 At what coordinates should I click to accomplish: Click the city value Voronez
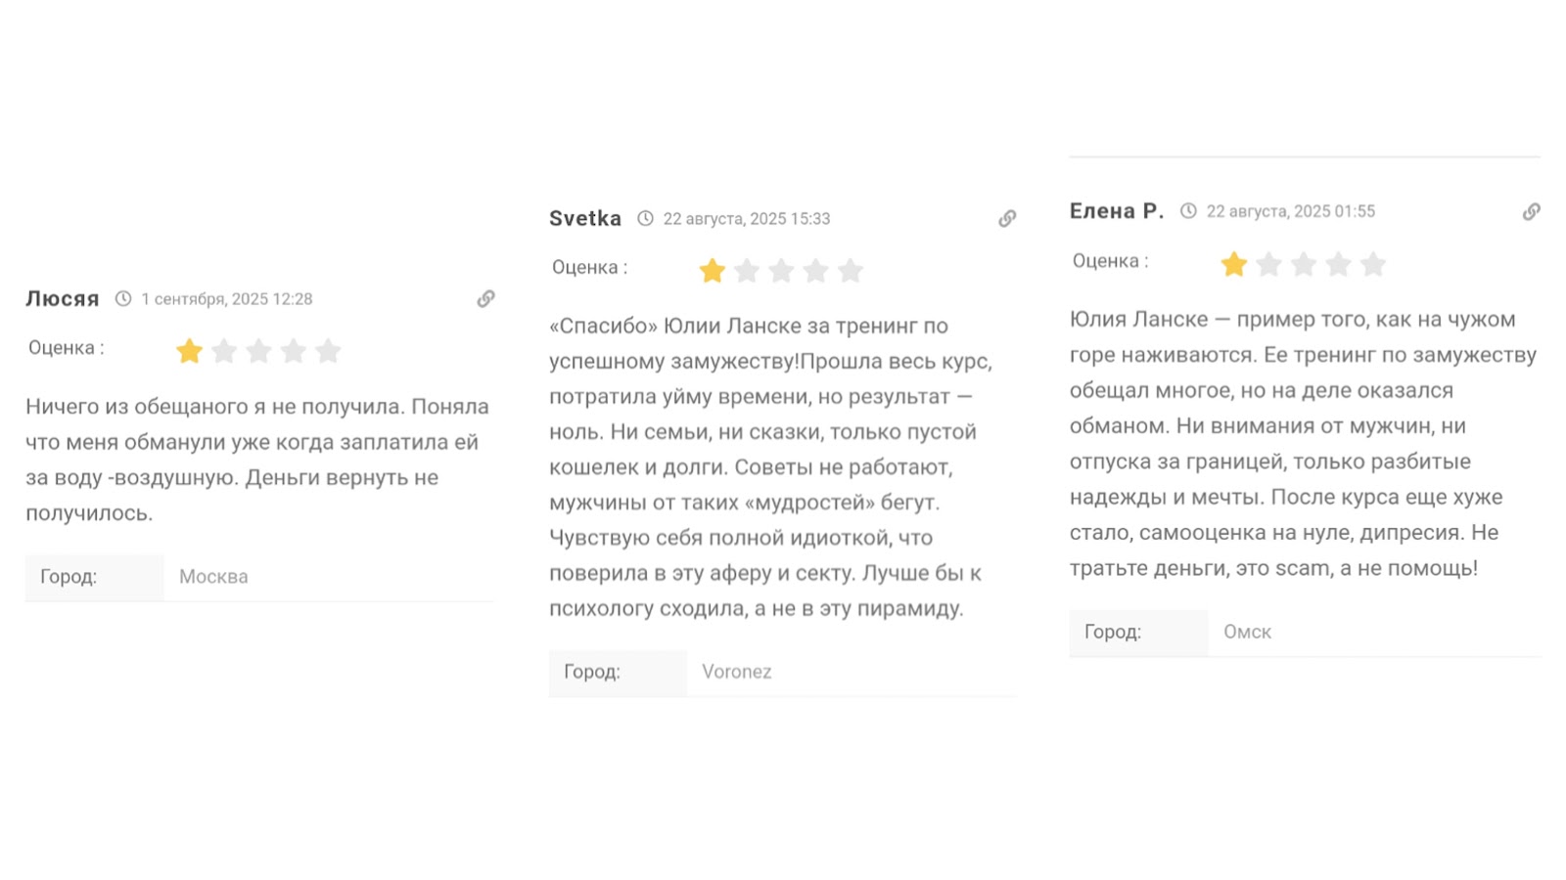737,672
